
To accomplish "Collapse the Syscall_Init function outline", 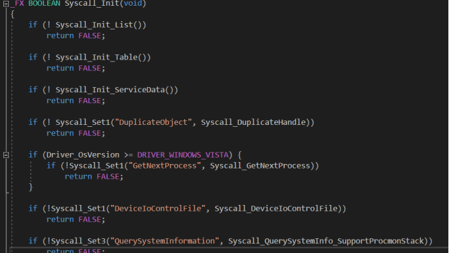I will pos(6,4).
